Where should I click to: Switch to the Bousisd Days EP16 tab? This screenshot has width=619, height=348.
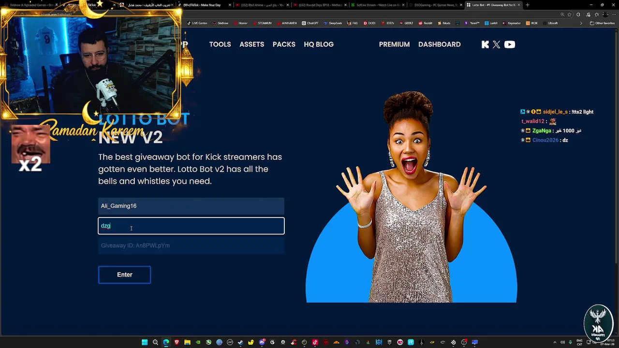point(320,5)
